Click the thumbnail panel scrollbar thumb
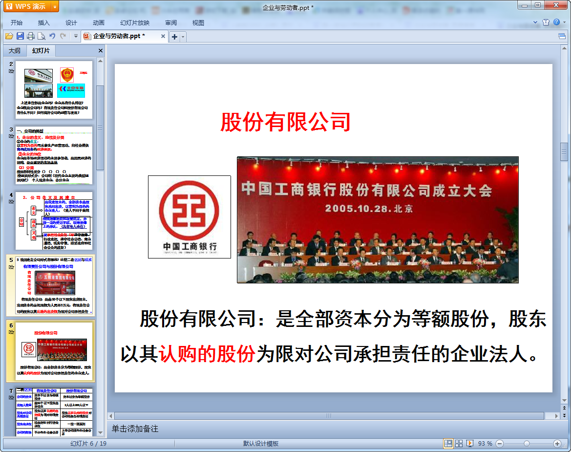 100,128
